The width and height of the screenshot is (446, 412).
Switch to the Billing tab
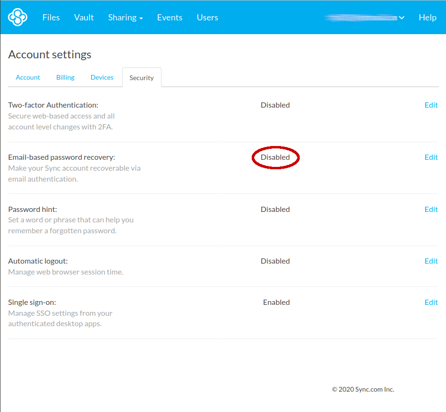66,77
